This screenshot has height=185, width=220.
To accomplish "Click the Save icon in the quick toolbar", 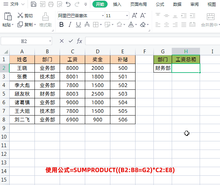I will (x=33, y=4).
